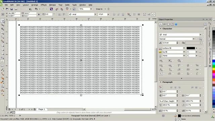Open the Bitmaps menu

point(52,5)
